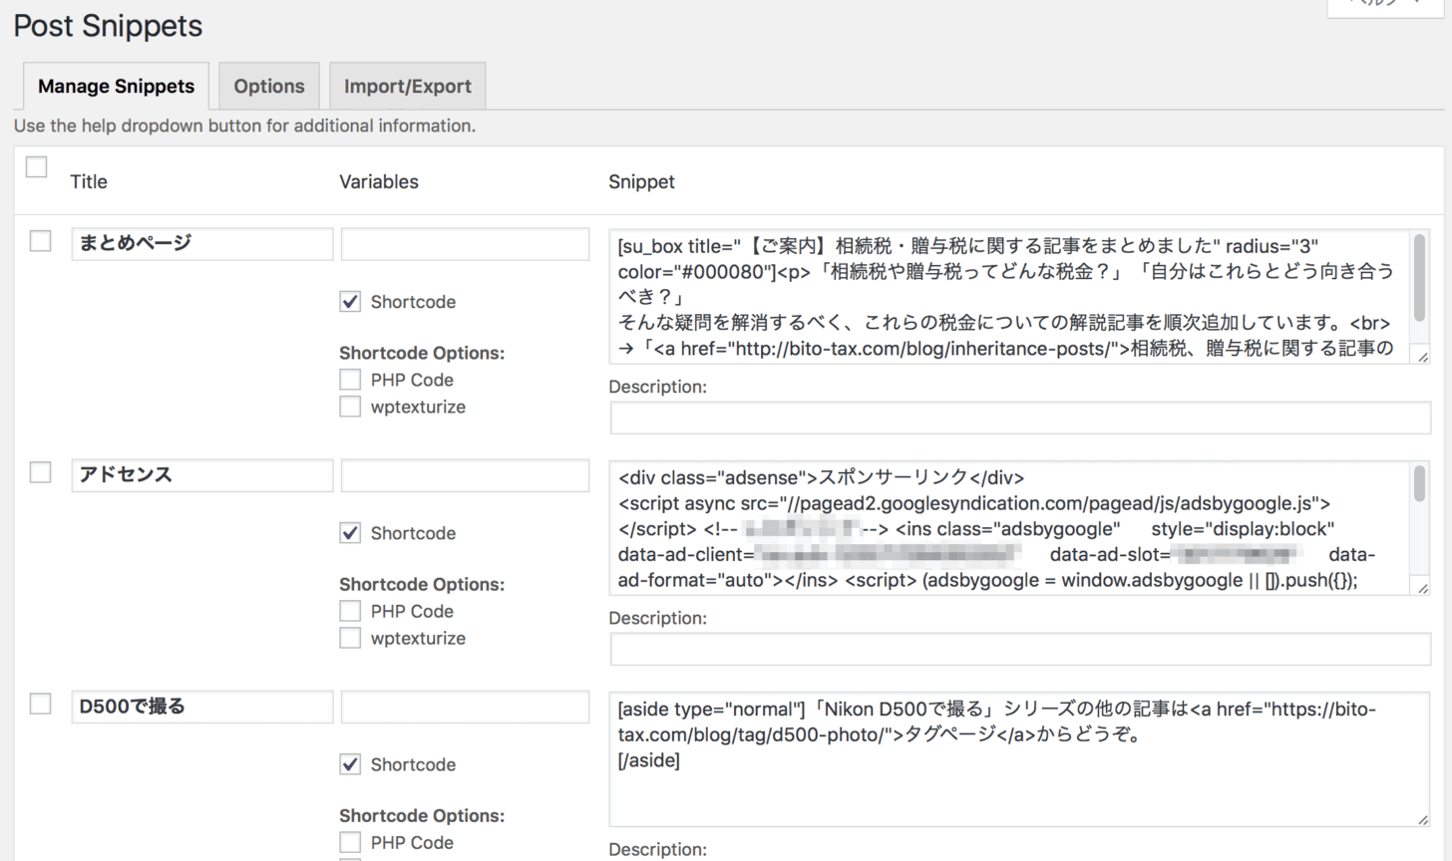Click the Description field of アドセンス snippet
This screenshot has height=861, width=1452.
tap(1020, 649)
